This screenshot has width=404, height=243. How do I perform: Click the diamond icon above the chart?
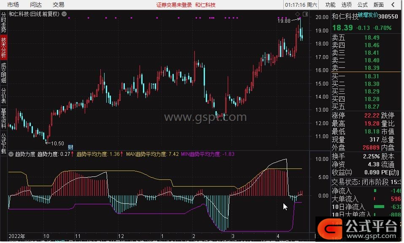tap(297, 14)
